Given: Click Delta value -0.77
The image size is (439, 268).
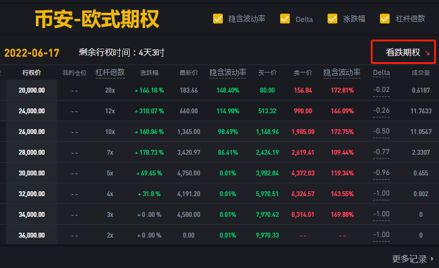Looking at the screenshot, I should (x=381, y=152).
